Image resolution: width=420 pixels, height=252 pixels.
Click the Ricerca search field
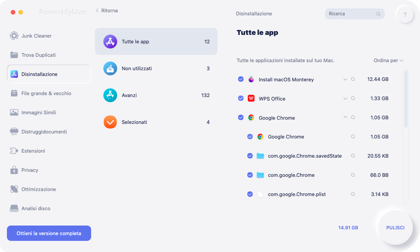click(351, 14)
